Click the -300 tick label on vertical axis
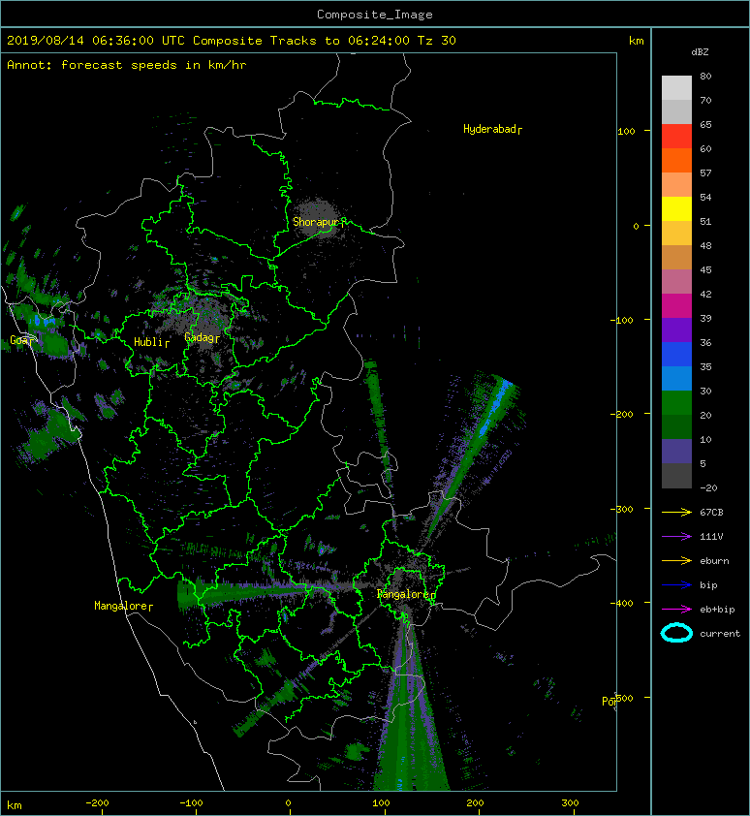The image size is (750, 816). coord(623,509)
